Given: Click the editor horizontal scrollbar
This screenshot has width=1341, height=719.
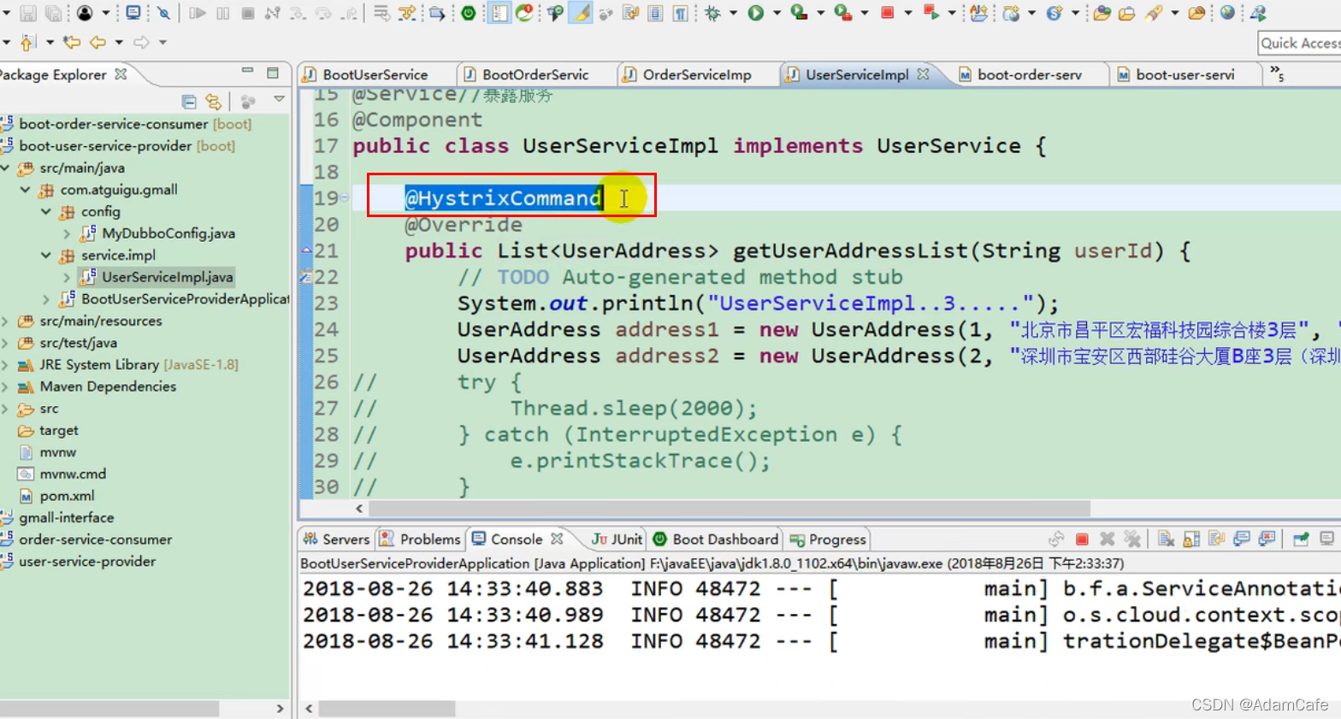Looking at the screenshot, I should pyautogui.click(x=730, y=508).
